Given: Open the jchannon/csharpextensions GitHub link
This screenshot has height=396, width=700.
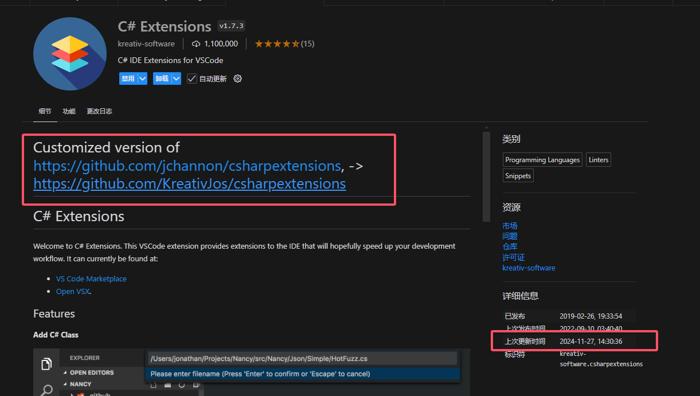Looking at the screenshot, I should click(x=187, y=166).
